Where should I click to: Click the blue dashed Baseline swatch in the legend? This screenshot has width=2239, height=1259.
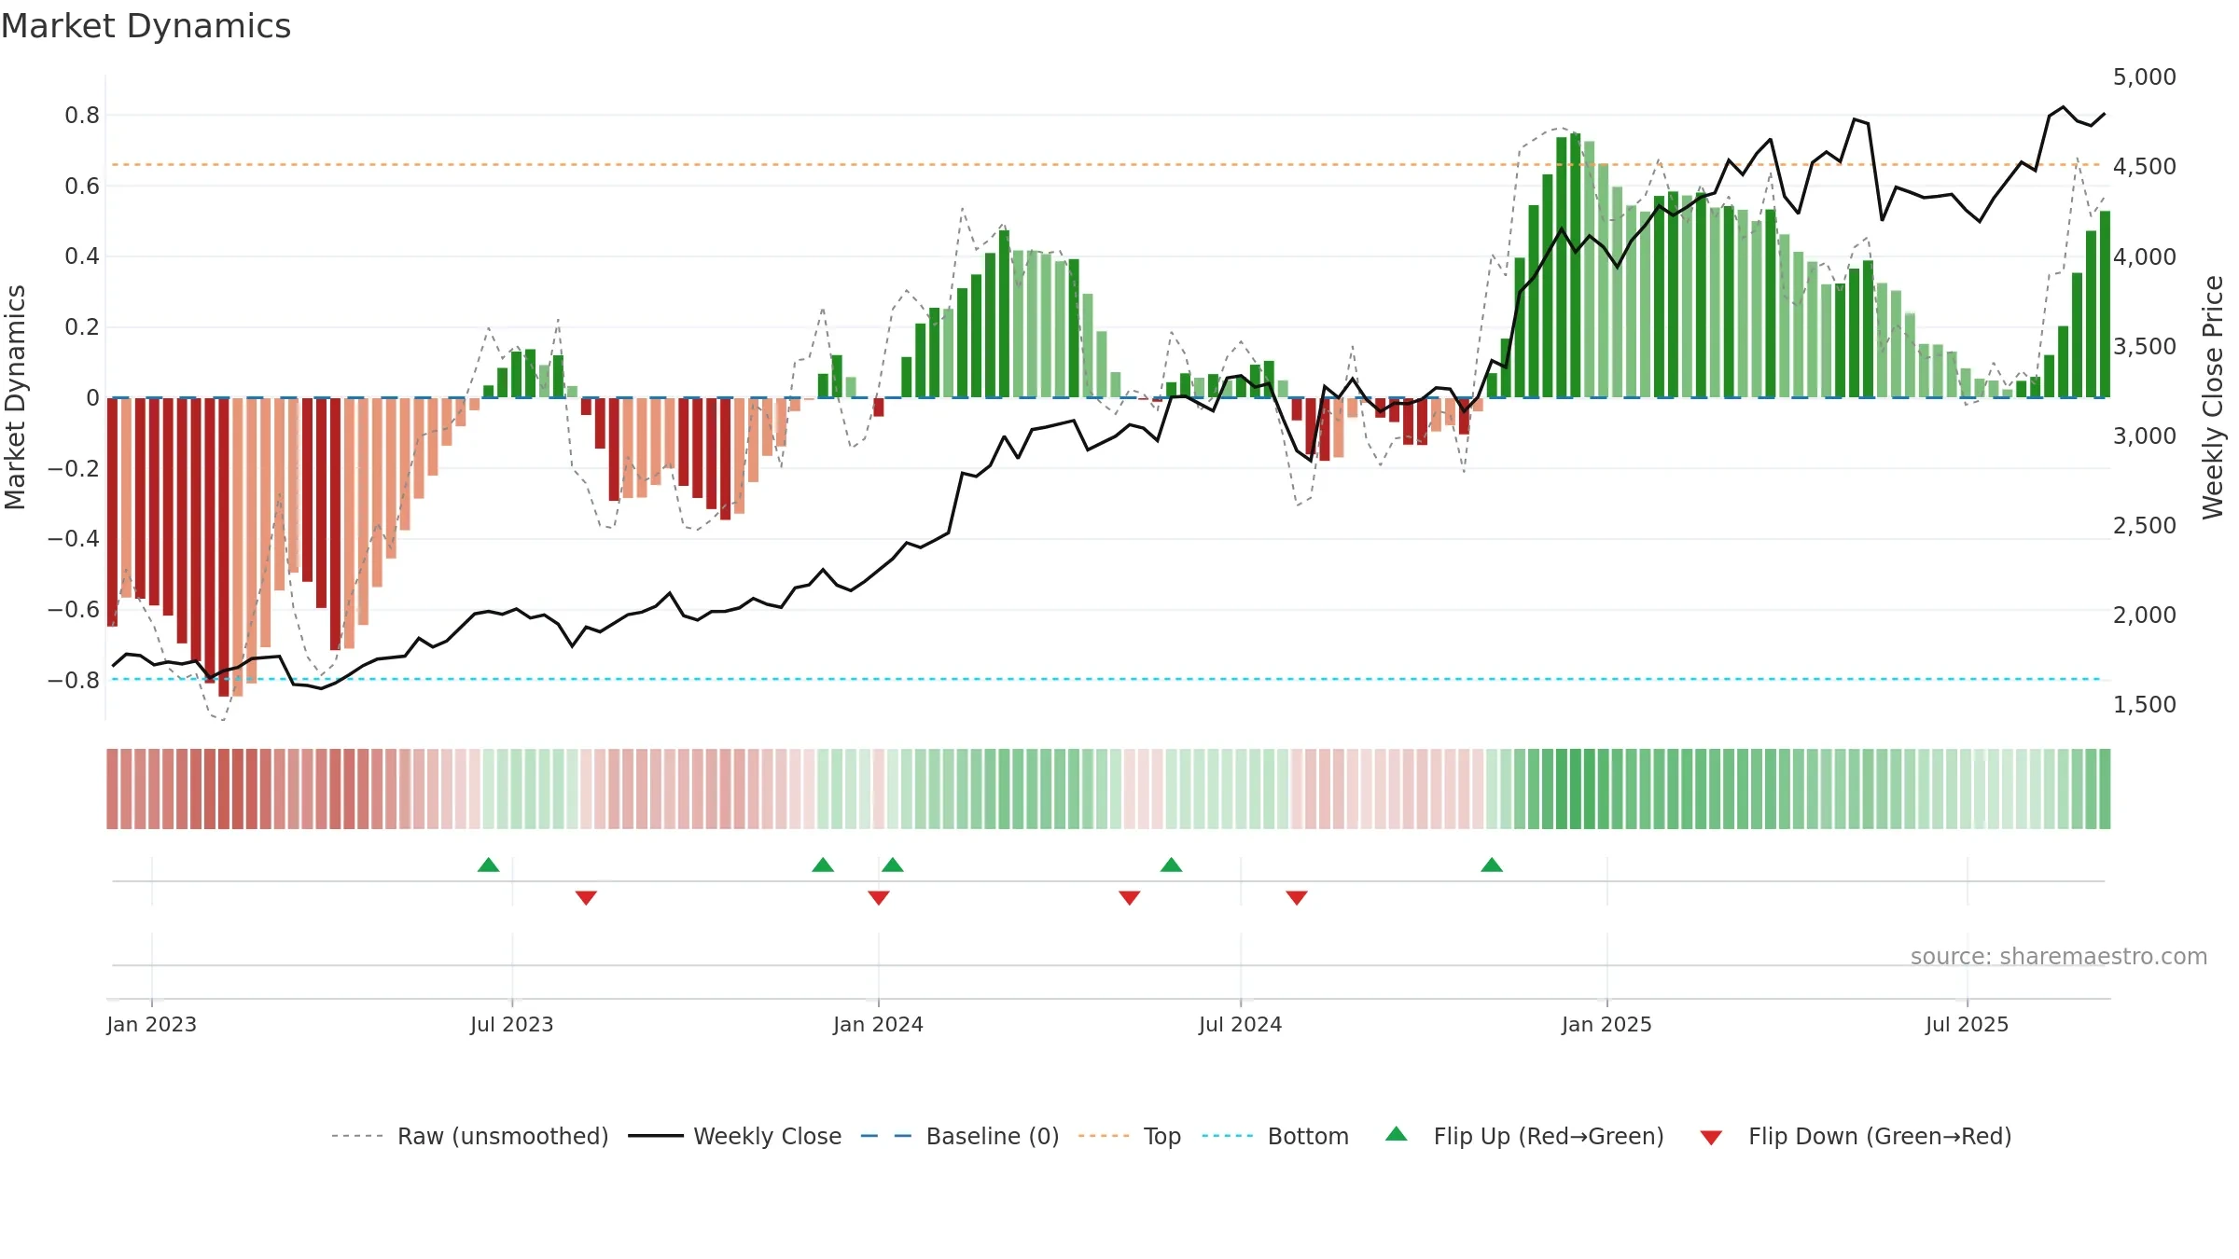(x=886, y=1136)
